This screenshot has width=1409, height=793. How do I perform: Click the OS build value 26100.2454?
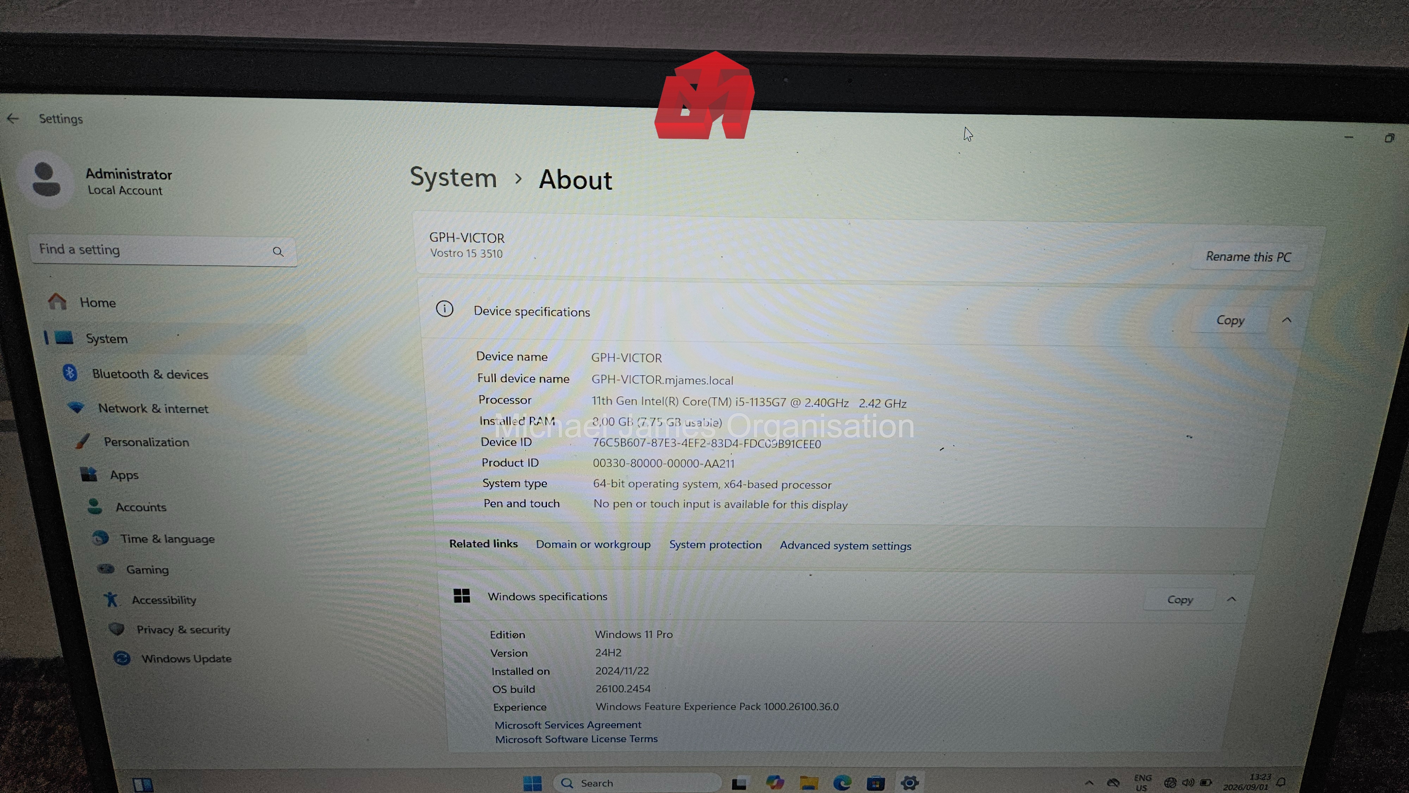click(x=623, y=688)
